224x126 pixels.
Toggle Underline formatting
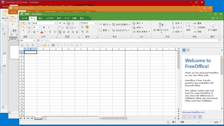pyautogui.click(x=35, y=32)
